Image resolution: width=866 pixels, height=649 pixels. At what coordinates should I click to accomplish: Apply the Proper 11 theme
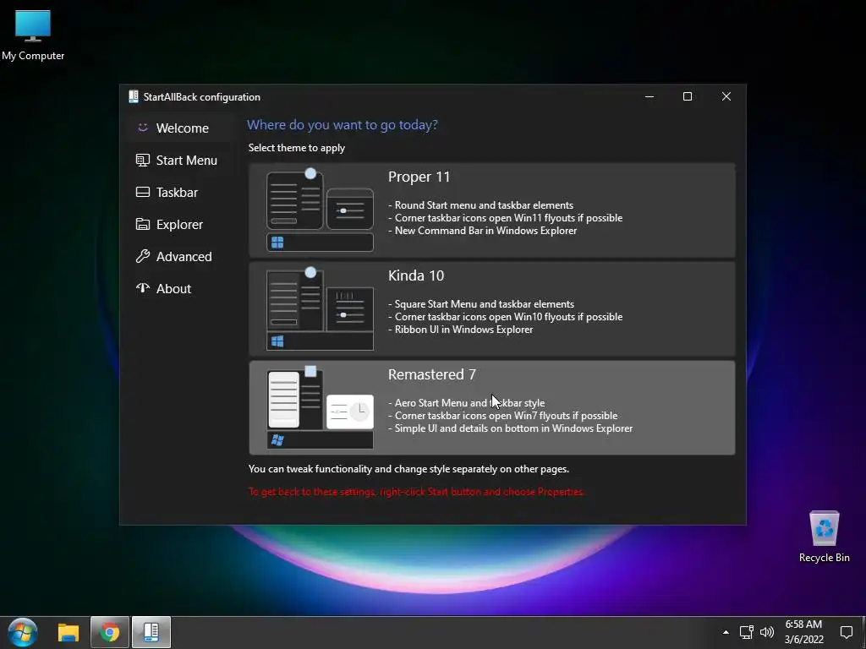[x=491, y=210]
